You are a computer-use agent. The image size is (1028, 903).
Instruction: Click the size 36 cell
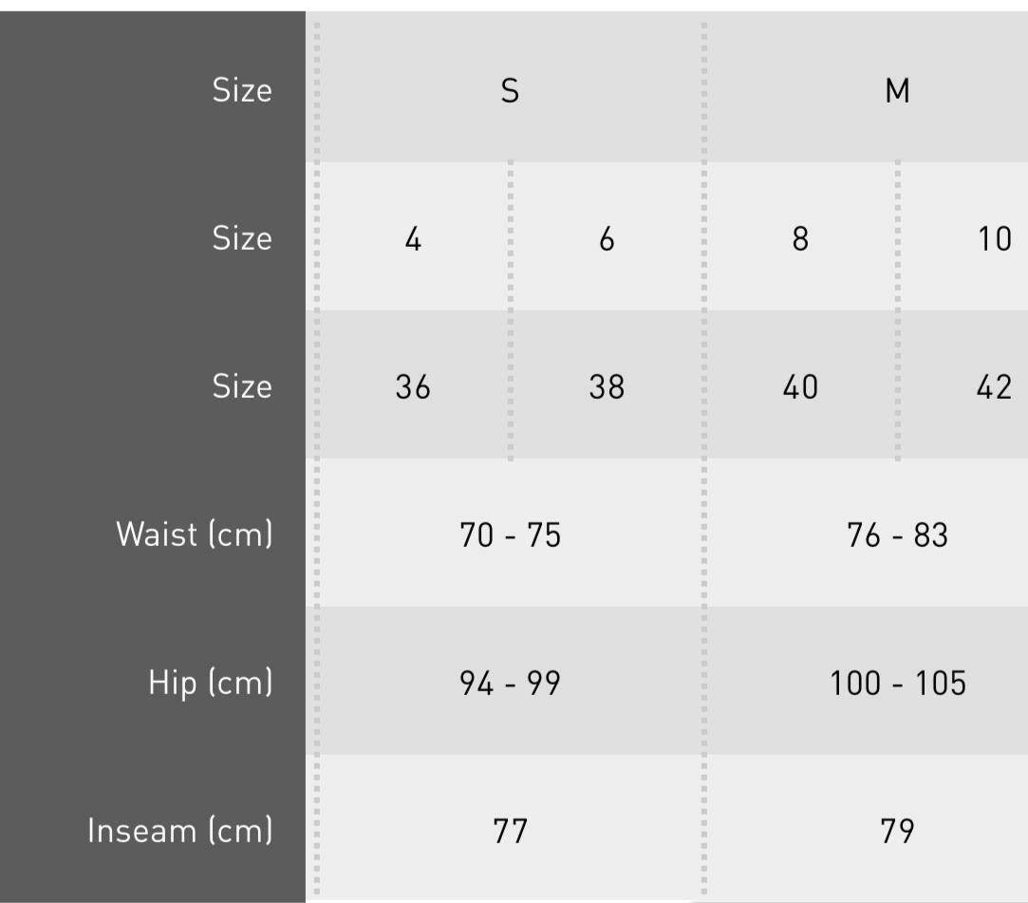point(413,387)
